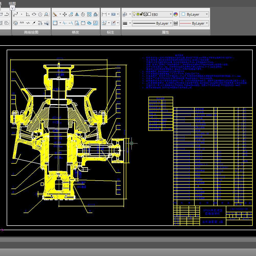The height and width of the screenshot is (256, 256).
Task: Click the Rotate tool icon
Action: pyautogui.click(x=83, y=14)
